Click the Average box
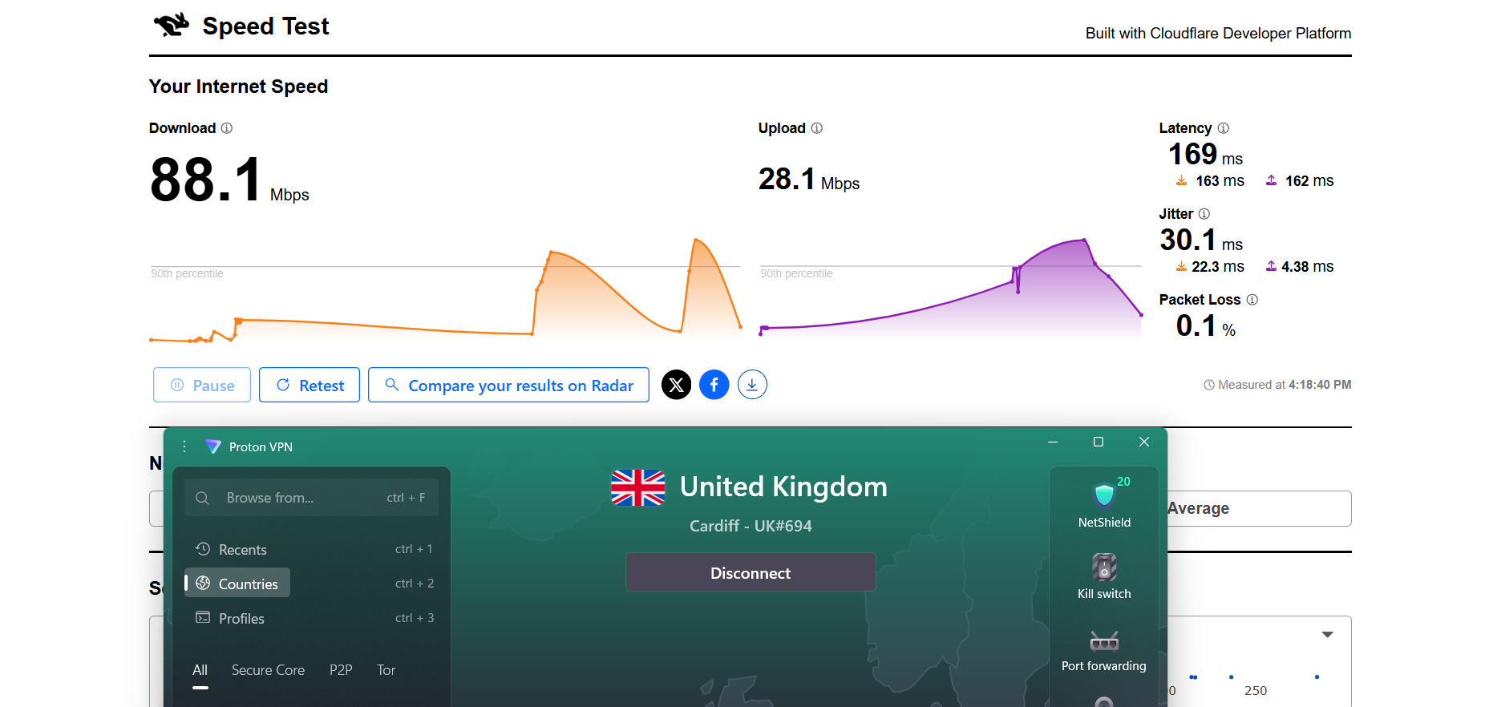This screenshot has width=1497, height=707. pos(1259,508)
